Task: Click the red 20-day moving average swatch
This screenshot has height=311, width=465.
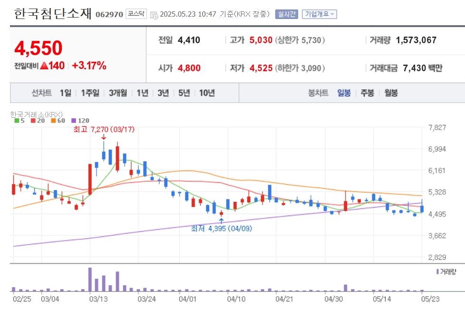Action: click(33, 121)
